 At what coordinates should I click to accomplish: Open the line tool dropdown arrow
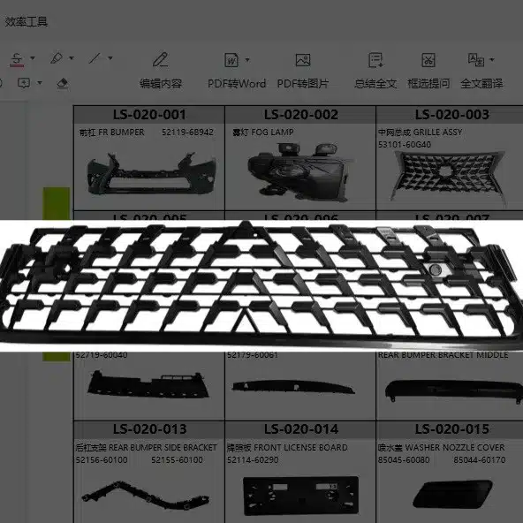(x=110, y=58)
